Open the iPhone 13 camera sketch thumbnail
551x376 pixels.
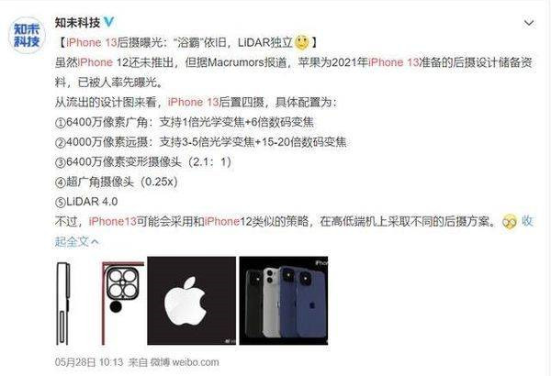pyautogui.click(x=100, y=301)
